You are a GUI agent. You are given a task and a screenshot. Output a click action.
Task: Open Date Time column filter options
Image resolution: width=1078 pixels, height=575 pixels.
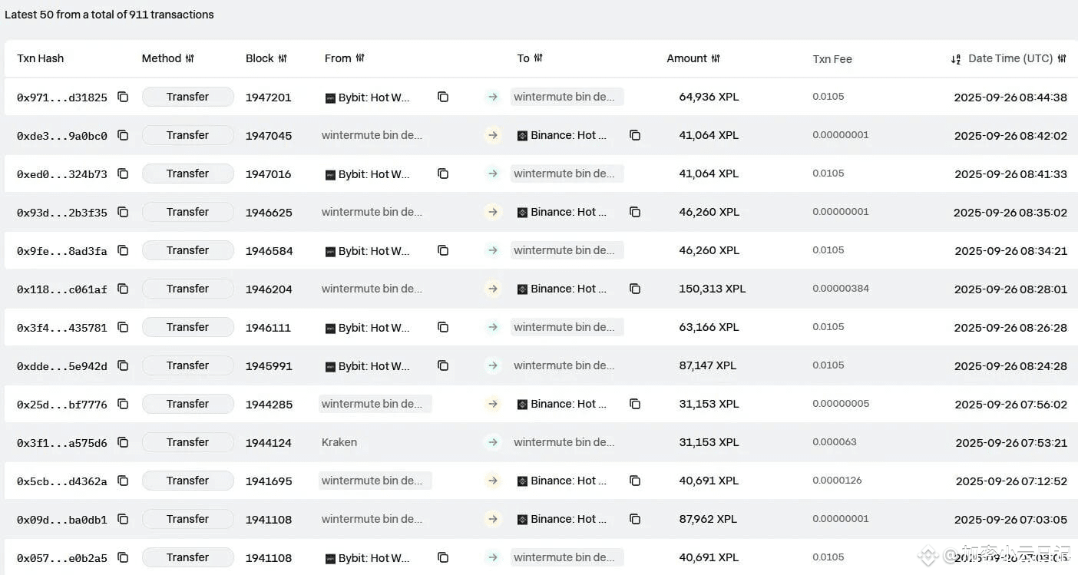click(1062, 58)
